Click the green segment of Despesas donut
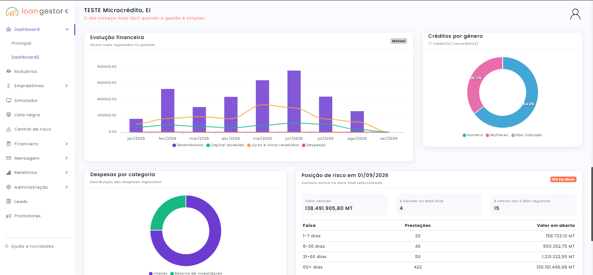593x275 pixels. coord(164,210)
